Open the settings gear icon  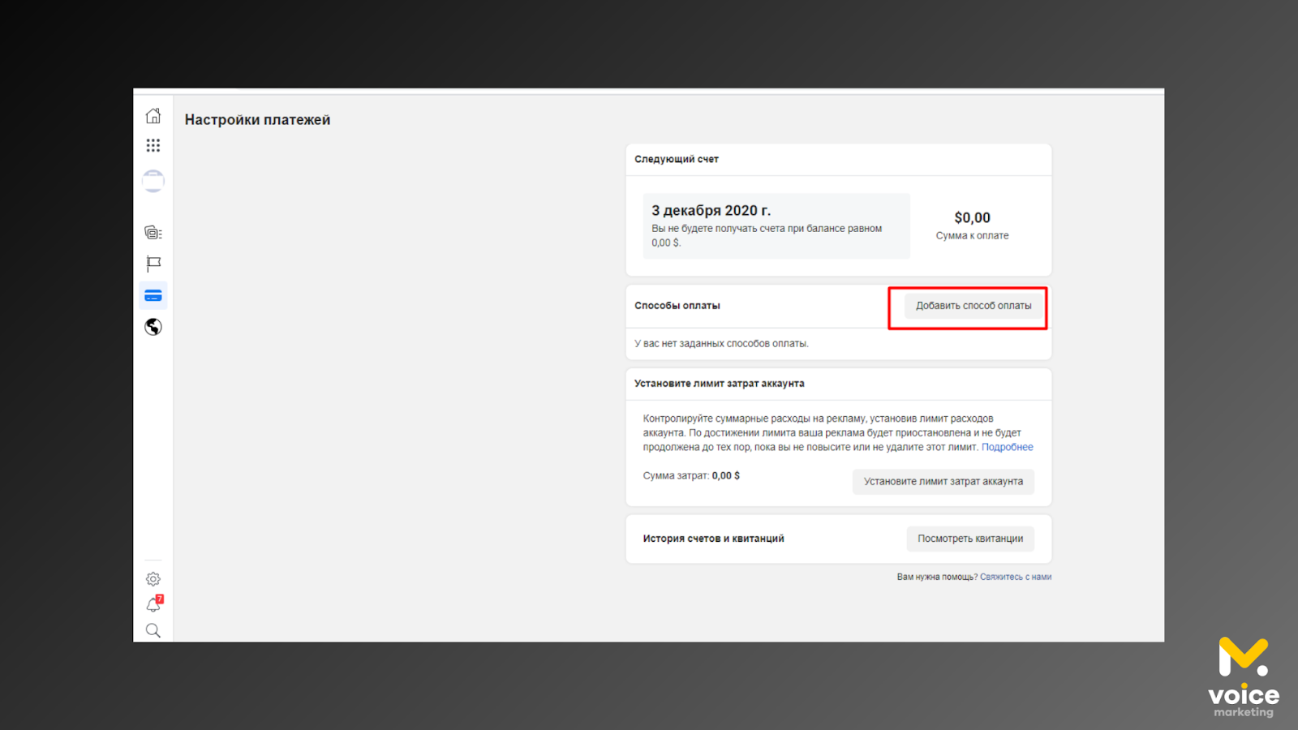[153, 579]
